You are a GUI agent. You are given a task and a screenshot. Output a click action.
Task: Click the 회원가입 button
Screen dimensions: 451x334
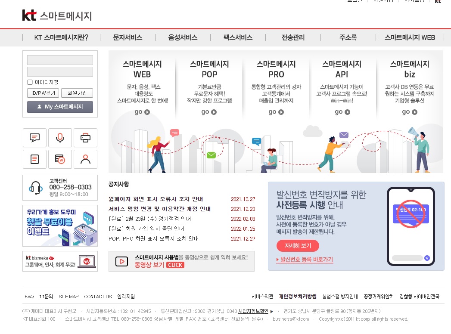click(x=77, y=93)
